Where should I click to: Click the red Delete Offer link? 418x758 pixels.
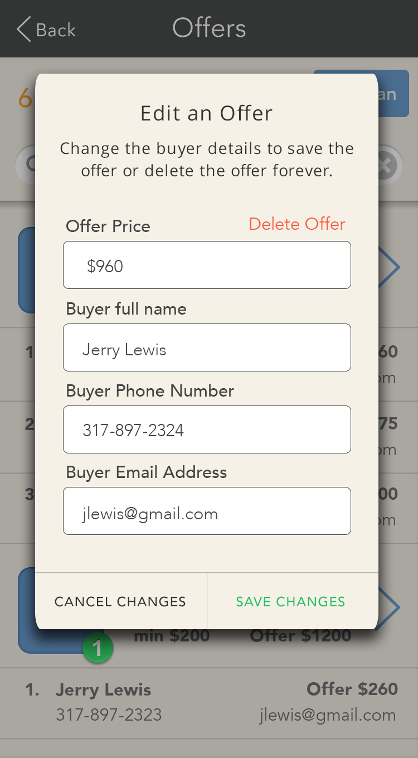click(x=297, y=224)
